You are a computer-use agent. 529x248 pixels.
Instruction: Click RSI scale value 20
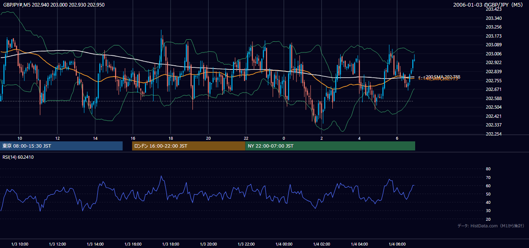[x=488, y=219]
